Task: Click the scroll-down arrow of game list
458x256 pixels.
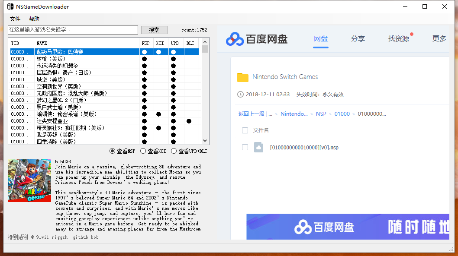Action: point(205,141)
